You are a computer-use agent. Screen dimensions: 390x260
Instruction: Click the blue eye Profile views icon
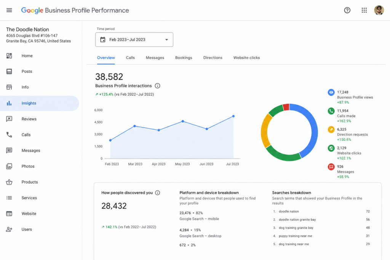pos(331,92)
